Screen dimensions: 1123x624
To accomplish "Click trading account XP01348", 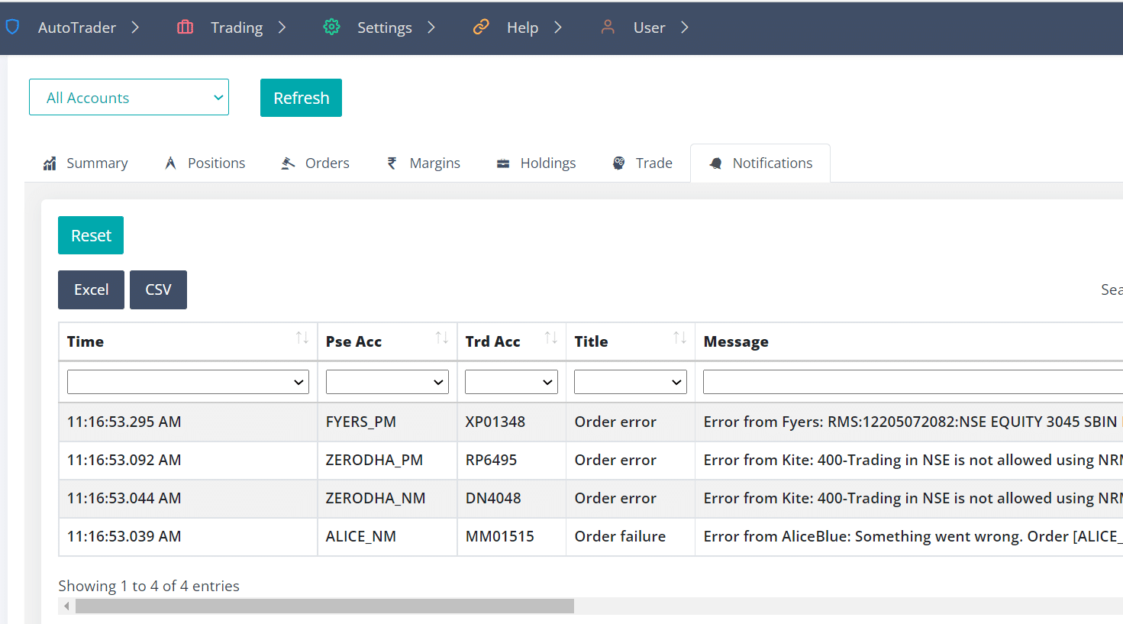I will click(x=495, y=422).
